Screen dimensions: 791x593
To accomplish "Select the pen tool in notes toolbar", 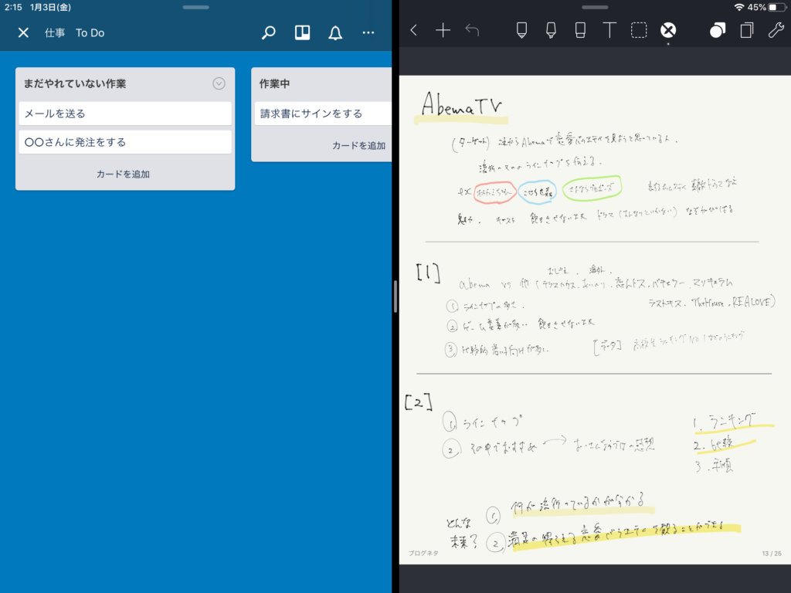I will (x=521, y=30).
